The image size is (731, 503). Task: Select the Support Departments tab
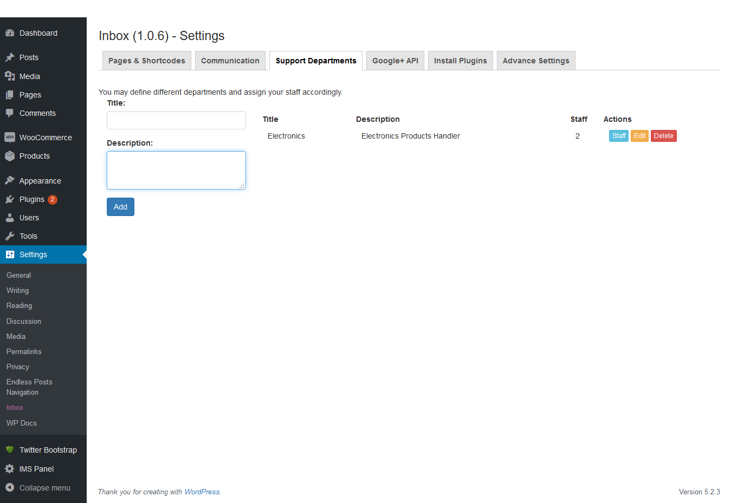pos(316,61)
